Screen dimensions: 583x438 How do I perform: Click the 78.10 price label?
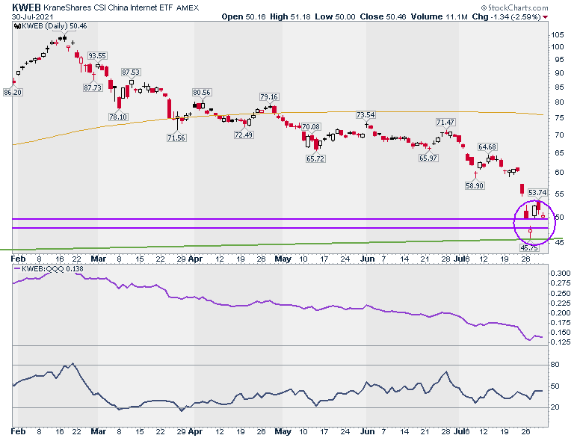(x=118, y=117)
